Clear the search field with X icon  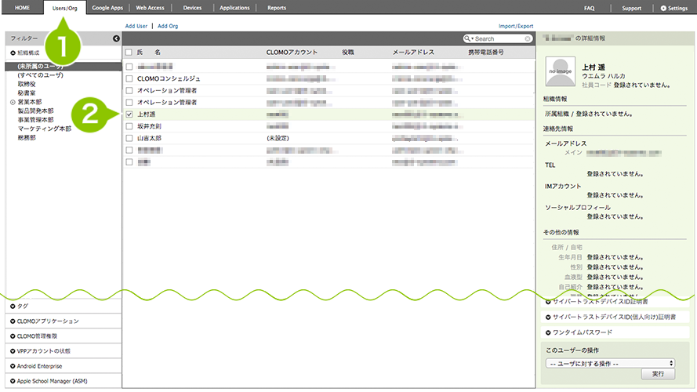(528, 38)
